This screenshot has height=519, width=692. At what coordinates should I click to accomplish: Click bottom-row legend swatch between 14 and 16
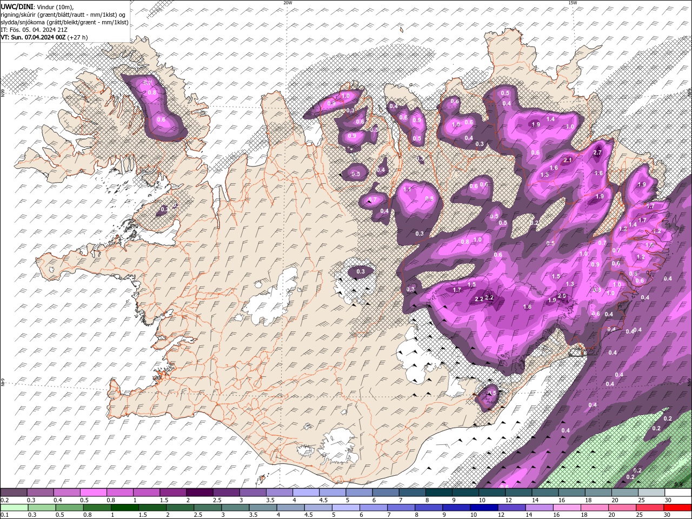540,508
